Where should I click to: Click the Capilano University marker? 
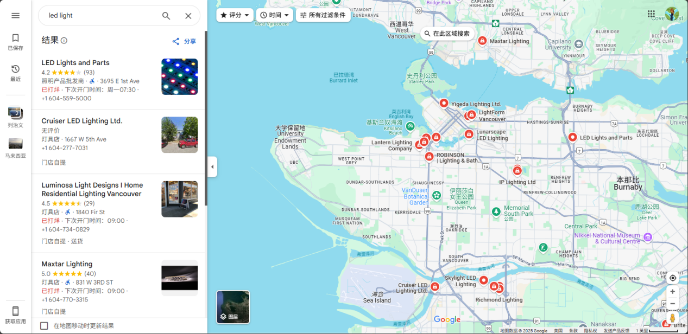578,44
